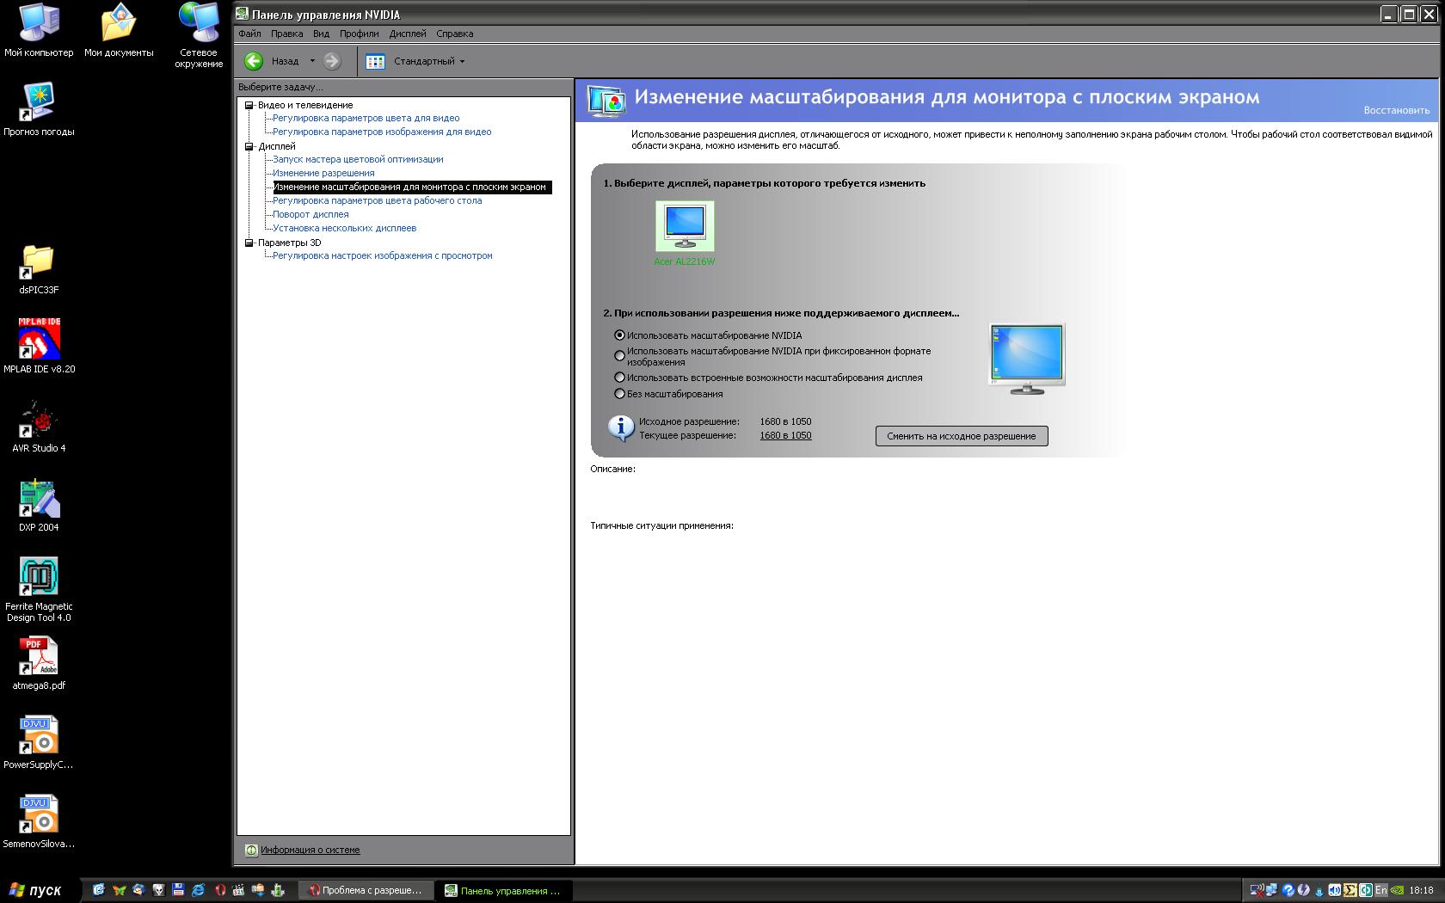This screenshot has height=903, width=1445.
Task: Open the Файл menu
Action: pos(249,34)
